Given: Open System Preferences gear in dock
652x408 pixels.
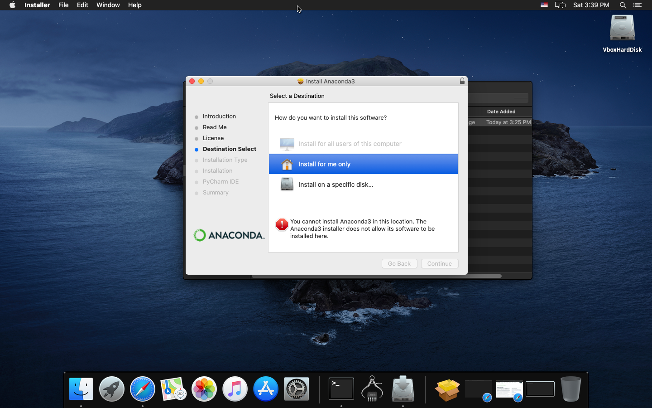Looking at the screenshot, I should tap(297, 389).
